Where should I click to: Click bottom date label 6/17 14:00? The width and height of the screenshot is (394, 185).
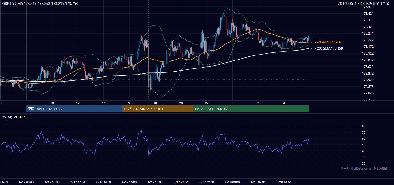(104, 182)
